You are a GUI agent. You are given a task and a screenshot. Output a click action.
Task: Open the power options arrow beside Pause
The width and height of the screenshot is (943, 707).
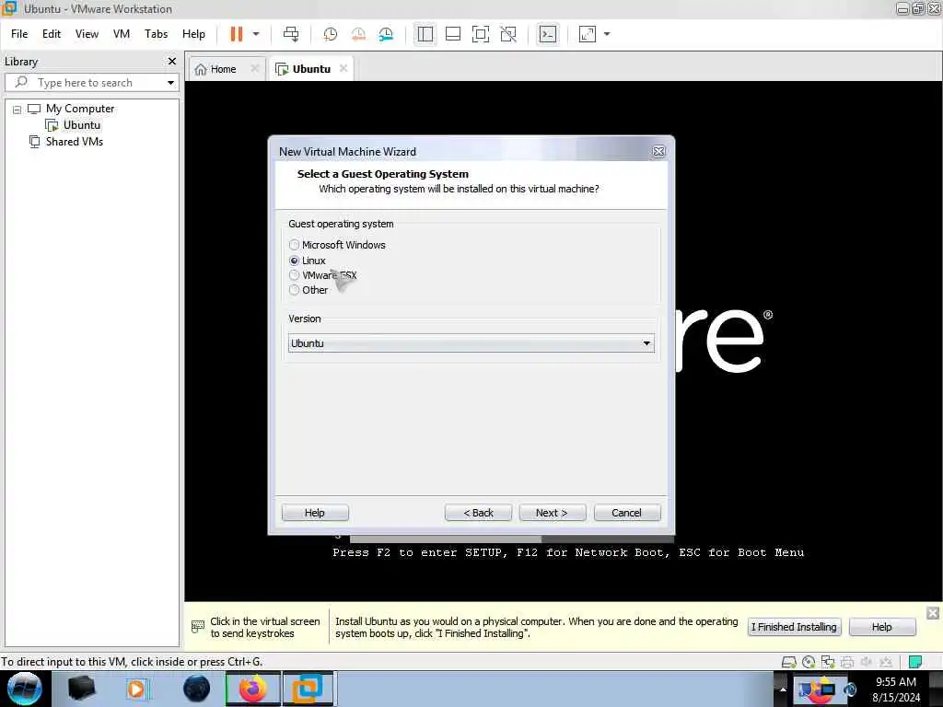point(256,34)
